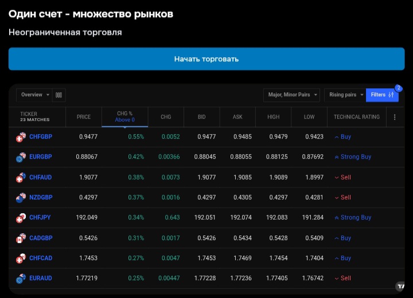This screenshot has width=413, height=298.
Task: Click the EURGBP flag pair icon
Action: click(21, 157)
